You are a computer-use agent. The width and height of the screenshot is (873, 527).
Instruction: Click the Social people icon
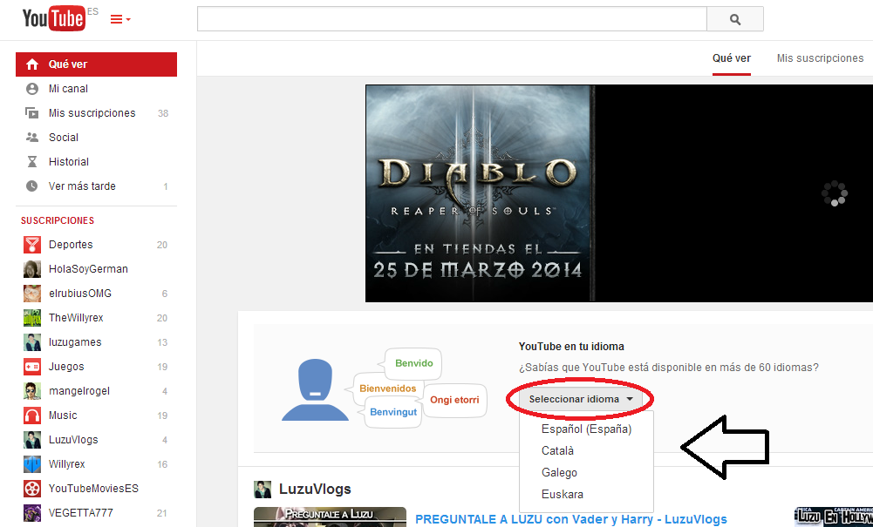click(32, 138)
